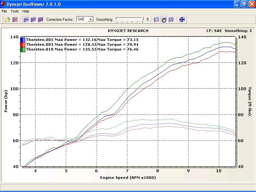This screenshot has height=192, width=256.
Task: Click the SAE correction factor combo box
Action: [82, 19]
